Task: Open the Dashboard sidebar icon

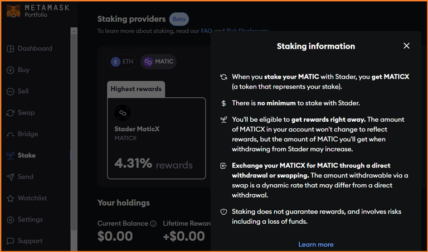Action: (x=11, y=49)
